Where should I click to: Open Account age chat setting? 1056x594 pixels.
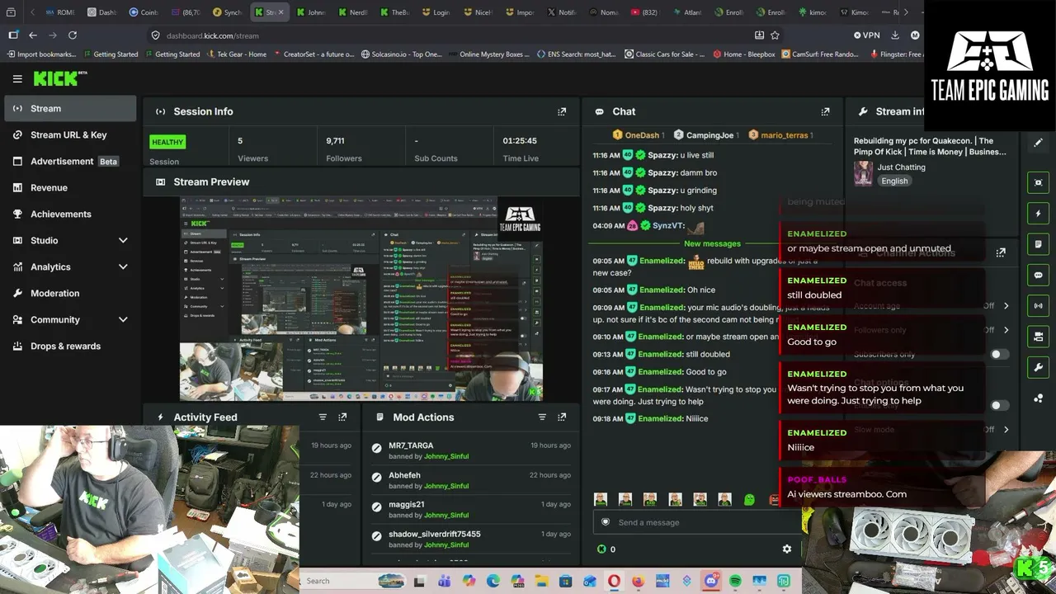(931, 306)
